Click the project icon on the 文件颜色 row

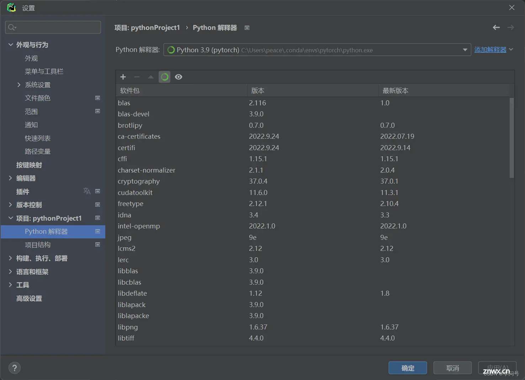point(97,98)
